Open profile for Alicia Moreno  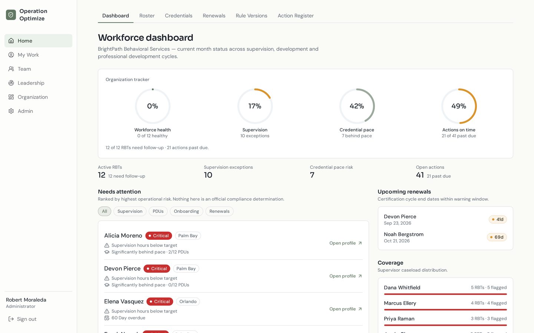346,243
